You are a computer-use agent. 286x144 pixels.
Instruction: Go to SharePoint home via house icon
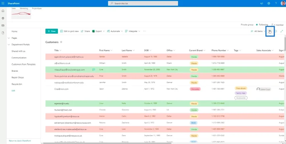pyautogui.click(x=3, y=11)
